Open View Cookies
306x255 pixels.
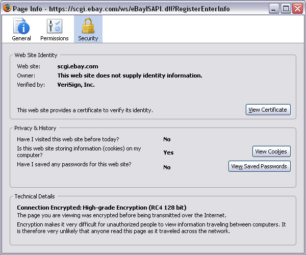pyautogui.click(x=271, y=151)
